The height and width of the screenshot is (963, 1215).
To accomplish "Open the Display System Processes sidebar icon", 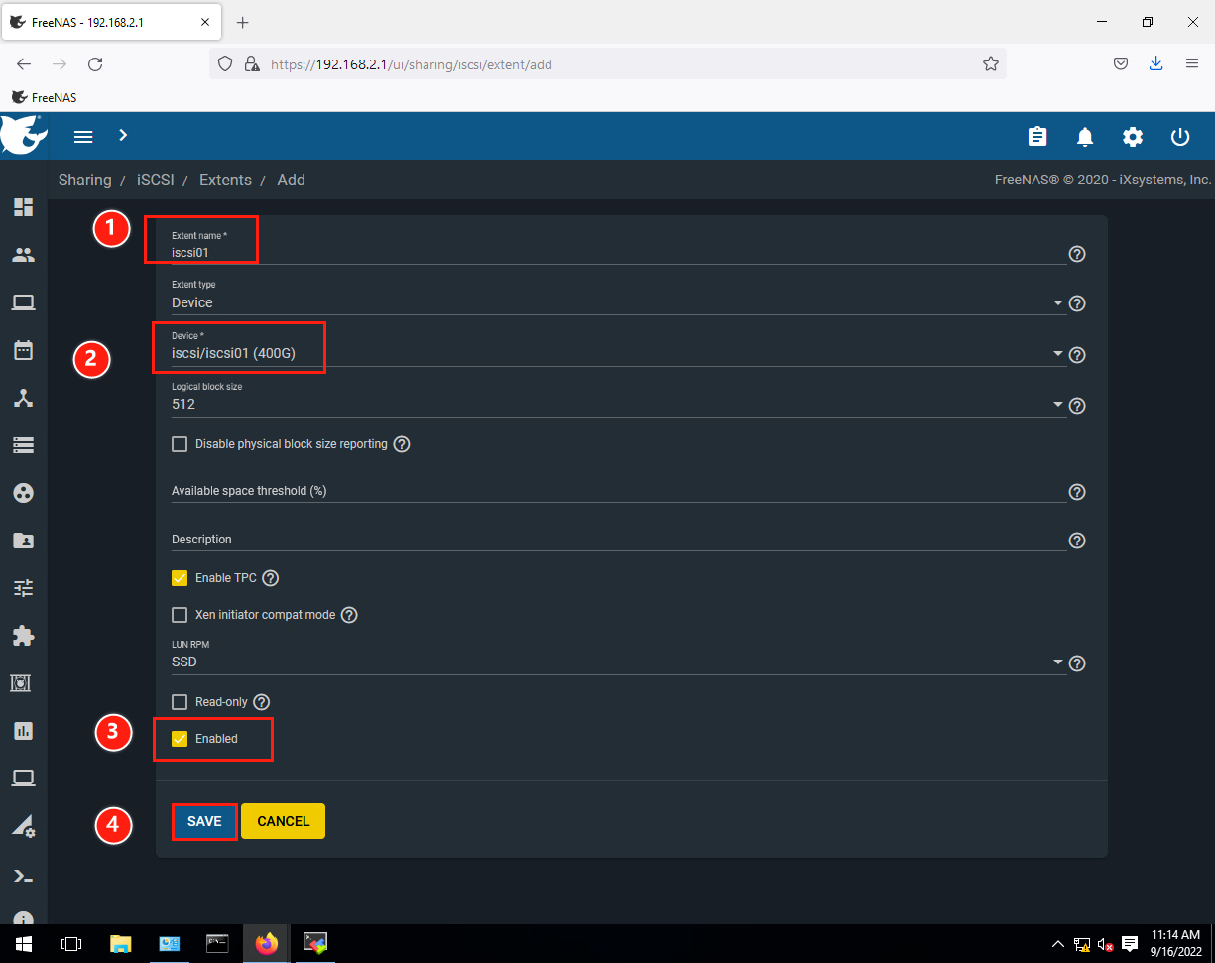I will pyautogui.click(x=23, y=827).
